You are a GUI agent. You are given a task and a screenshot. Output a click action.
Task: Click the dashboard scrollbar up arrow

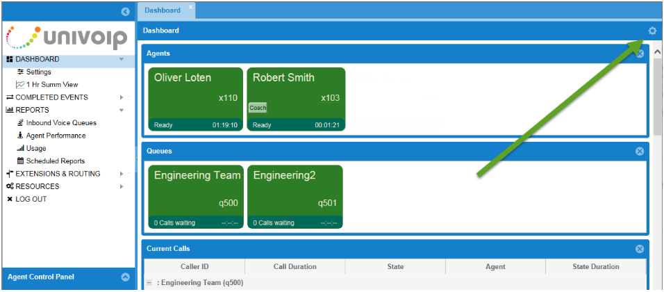pyautogui.click(x=658, y=51)
